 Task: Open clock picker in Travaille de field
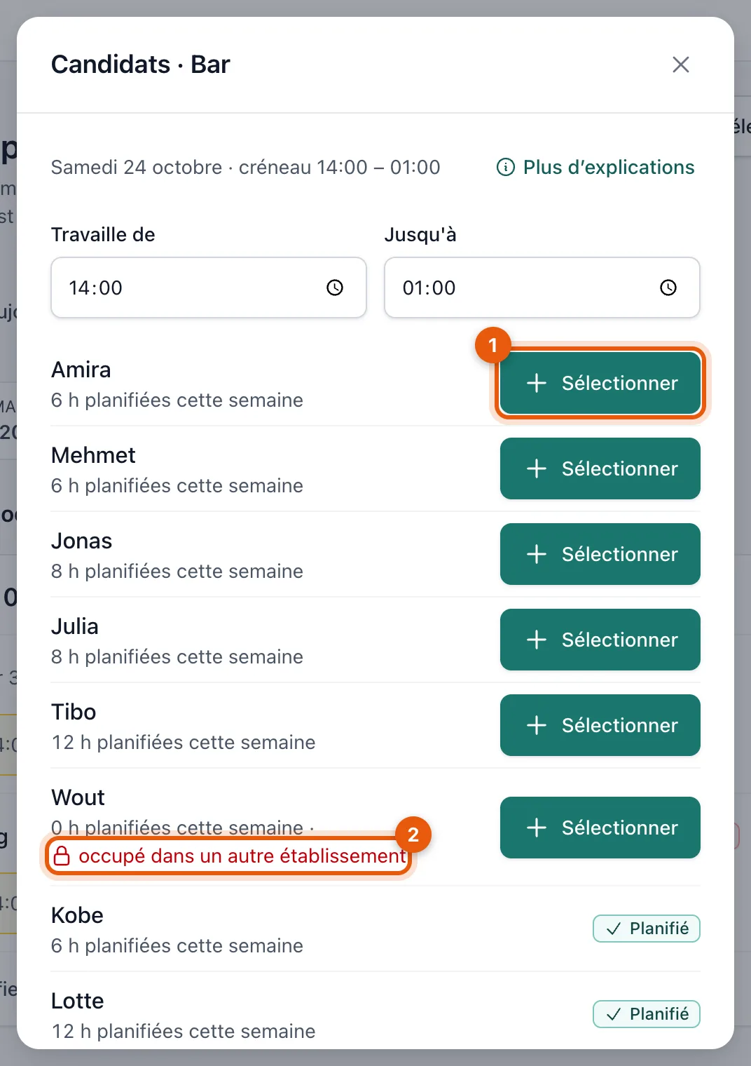(x=335, y=288)
